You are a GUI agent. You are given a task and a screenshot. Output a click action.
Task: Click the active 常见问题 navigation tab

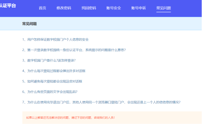pos(163,8)
